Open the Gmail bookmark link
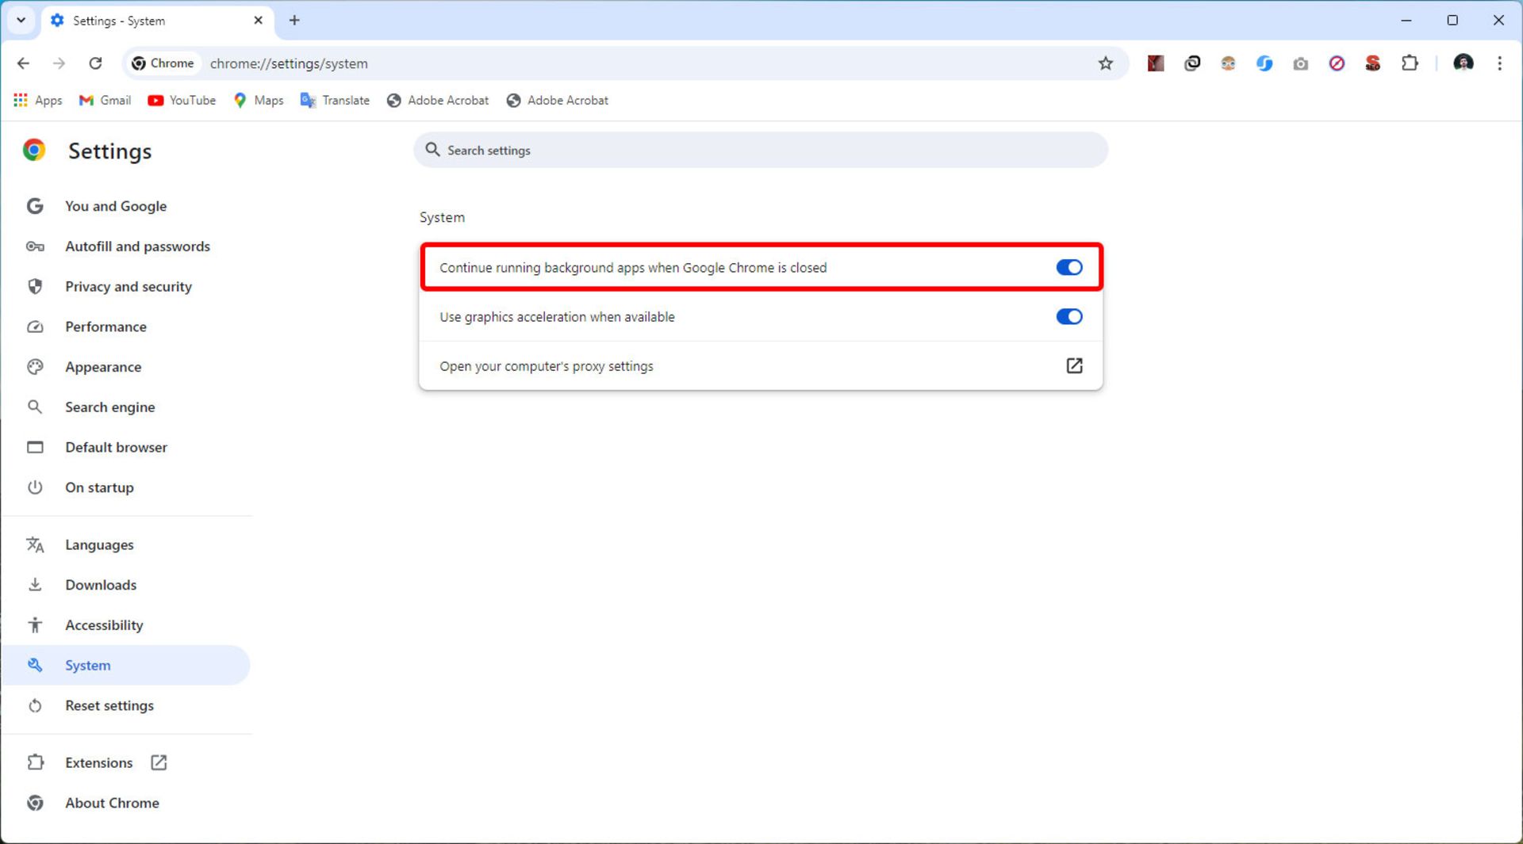This screenshot has width=1523, height=844. (x=105, y=101)
